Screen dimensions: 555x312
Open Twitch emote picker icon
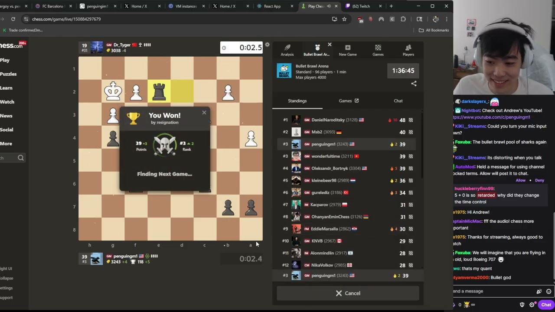(x=548, y=292)
